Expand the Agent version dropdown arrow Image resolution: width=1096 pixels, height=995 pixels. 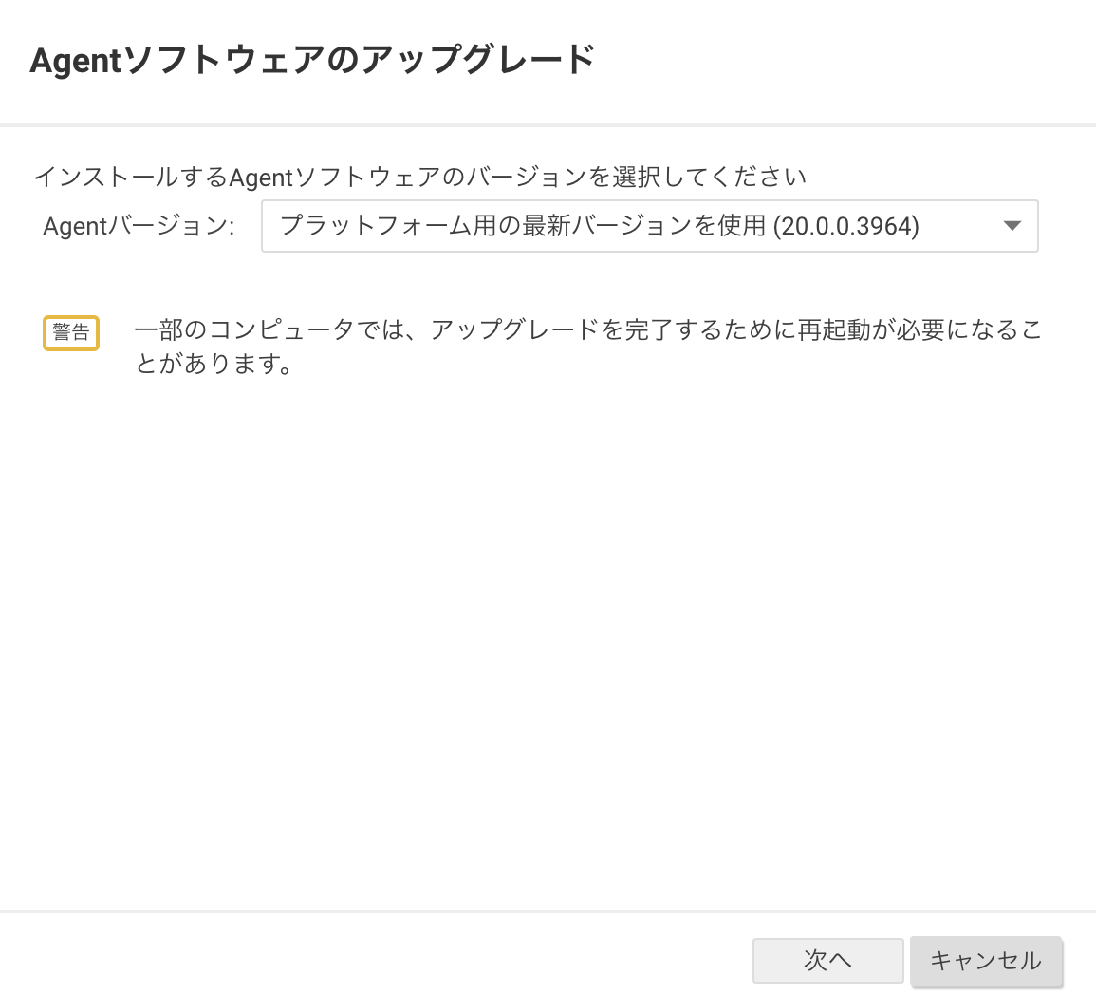pyautogui.click(x=1012, y=226)
